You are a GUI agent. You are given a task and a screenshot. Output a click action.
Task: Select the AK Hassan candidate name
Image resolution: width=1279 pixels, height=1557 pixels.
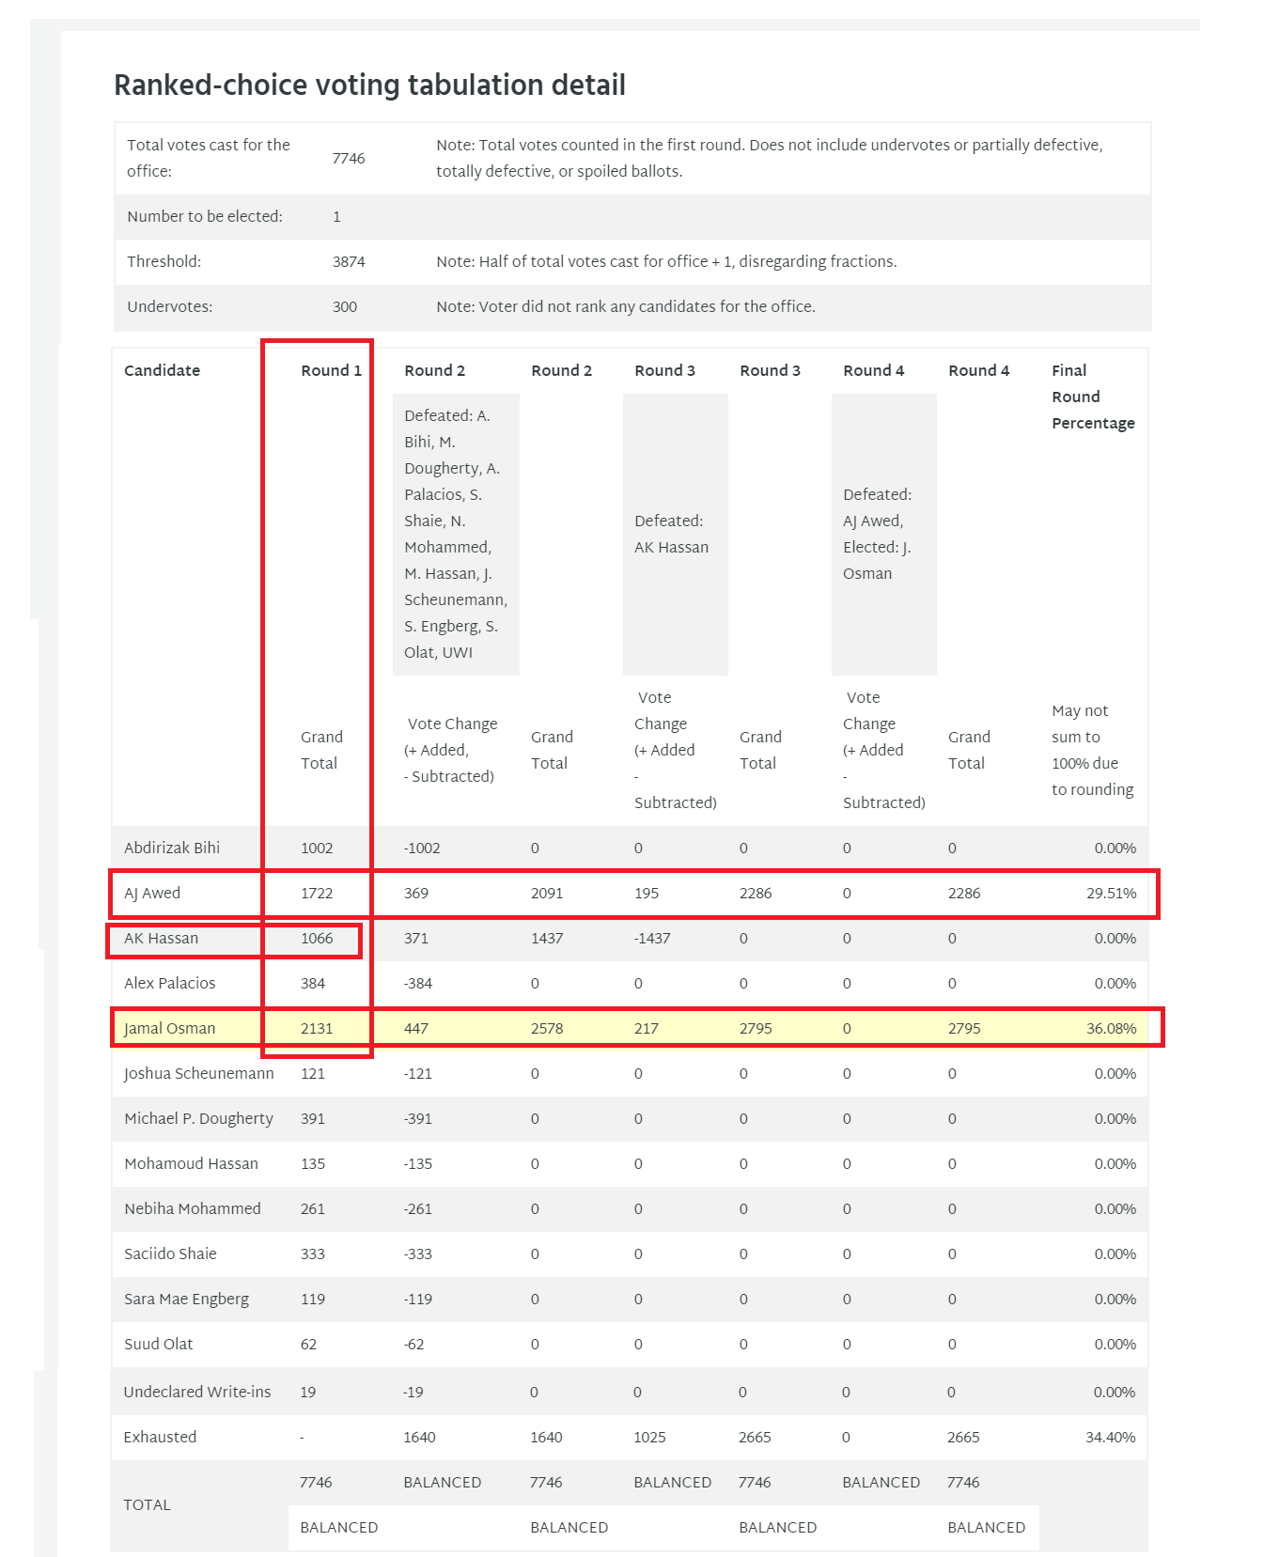click(162, 938)
